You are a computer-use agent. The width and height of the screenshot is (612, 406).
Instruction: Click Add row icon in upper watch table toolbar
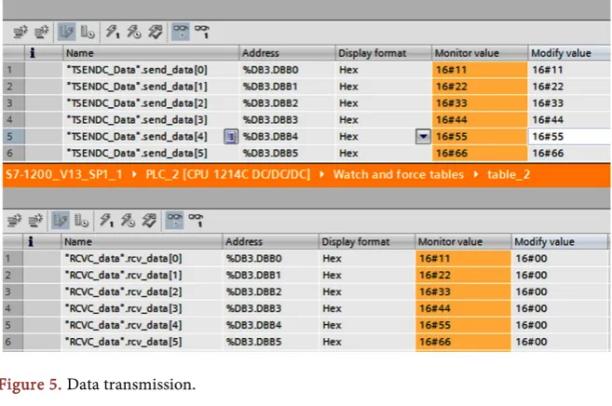click(41, 32)
